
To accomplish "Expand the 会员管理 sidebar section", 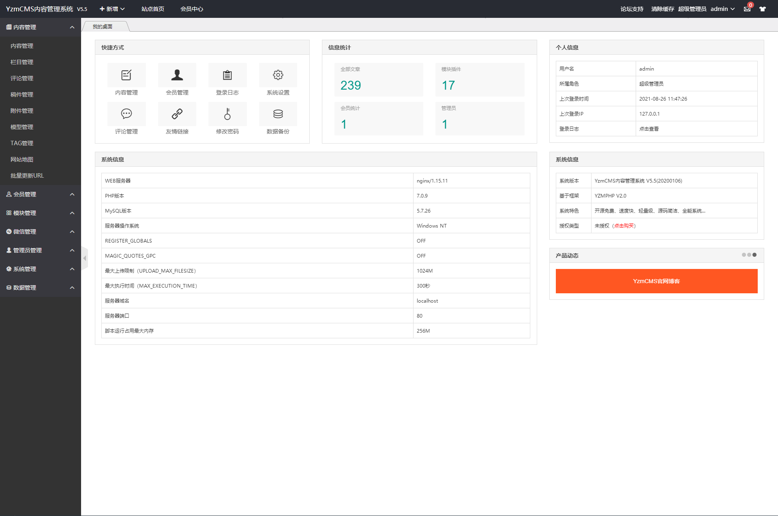I will click(x=40, y=194).
